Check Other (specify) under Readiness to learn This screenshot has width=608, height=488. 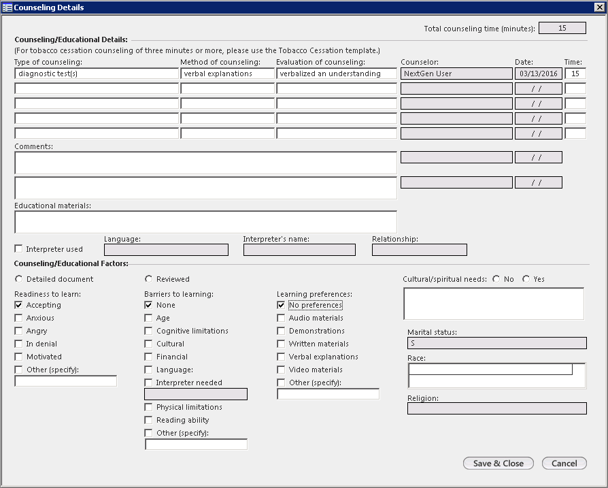click(x=18, y=370)
